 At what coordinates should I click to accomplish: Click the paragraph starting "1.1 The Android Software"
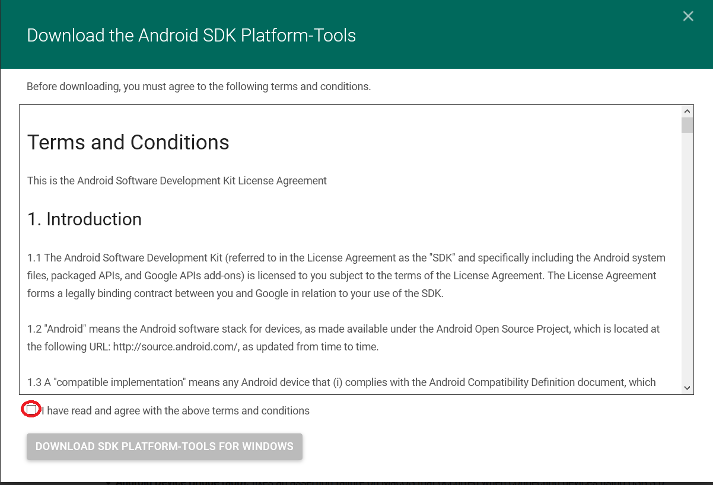pyautogui.click(x=346, y=276)
